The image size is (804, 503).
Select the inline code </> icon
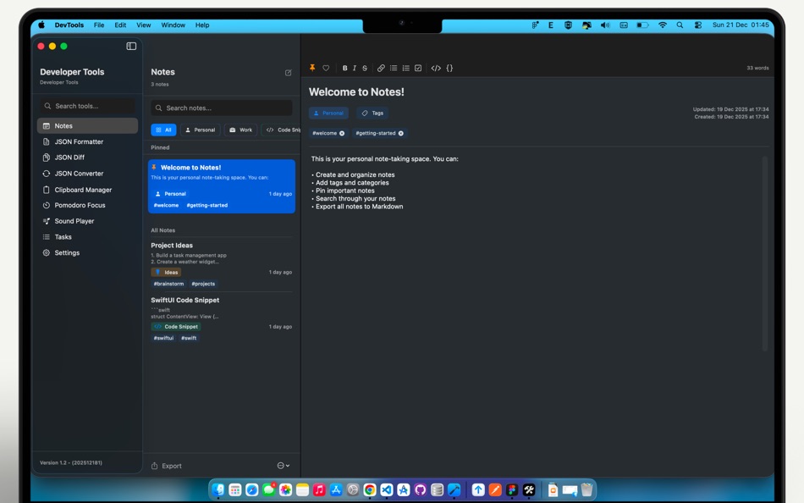click(x=436, y=68)
